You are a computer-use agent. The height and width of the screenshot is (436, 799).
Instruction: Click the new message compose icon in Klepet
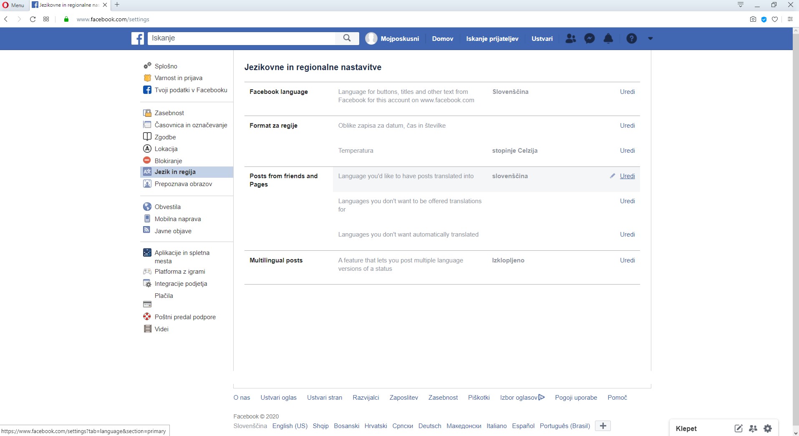tap(738, 428)
